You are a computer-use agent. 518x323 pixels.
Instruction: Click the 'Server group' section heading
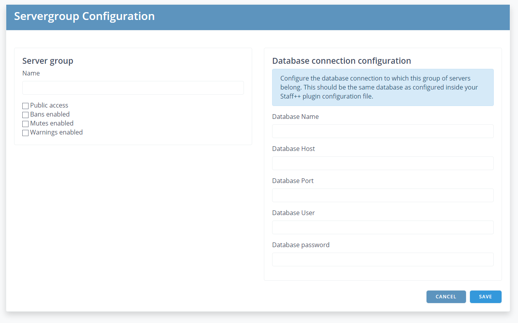pyautogui.click(x=48, y=61)
